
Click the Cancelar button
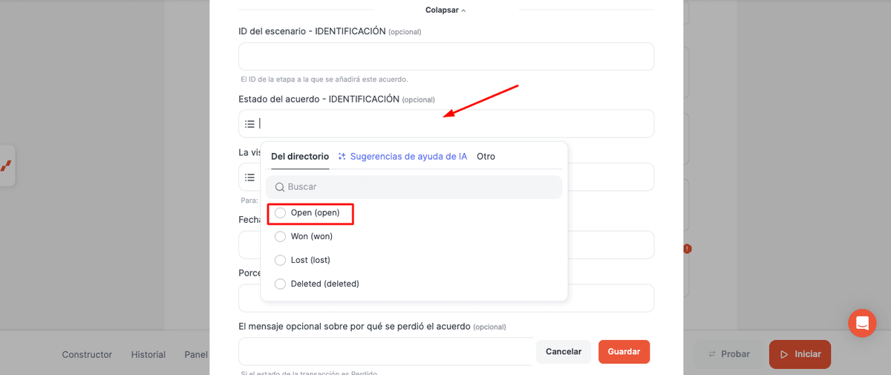[x=564, y=352]
